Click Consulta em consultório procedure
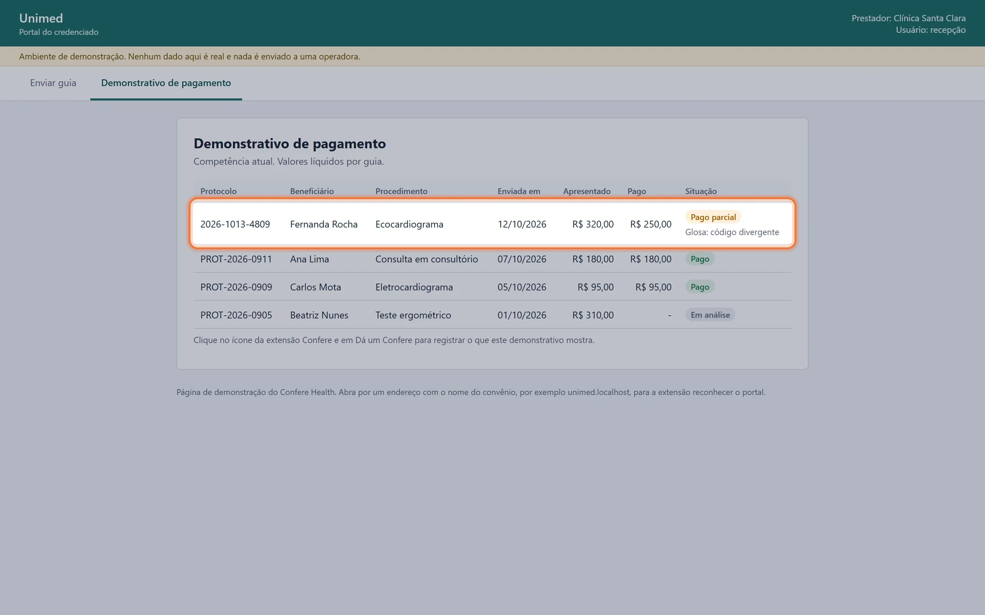Viewport: 985px width, 615px height. tap(426, 259)
